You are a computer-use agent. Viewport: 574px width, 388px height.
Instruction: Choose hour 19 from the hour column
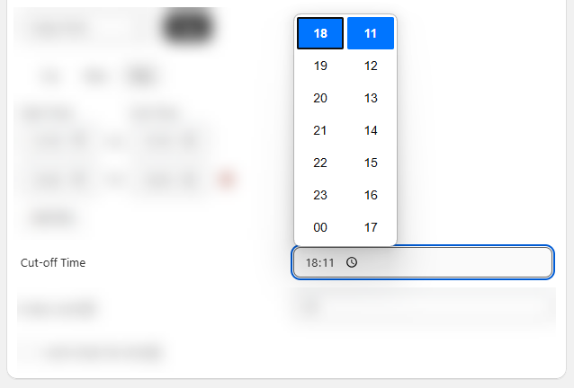[320, 66]
